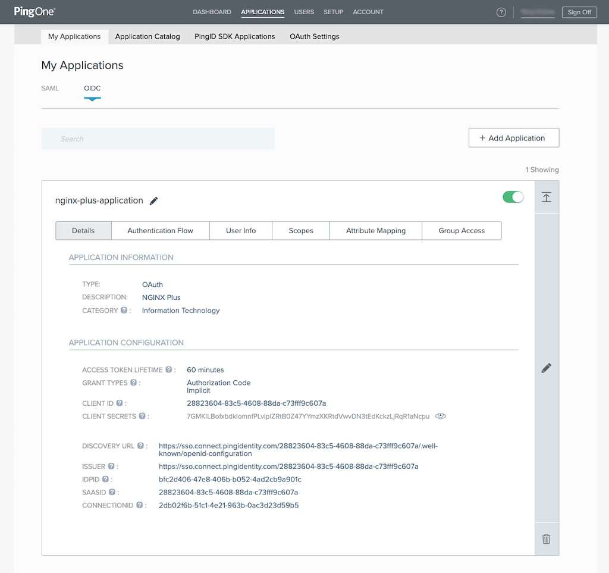This screenshot has width=609, height=573.
Task: Click the IDPID value bfc2d406-47e8
Action: [x=230, y=480]
